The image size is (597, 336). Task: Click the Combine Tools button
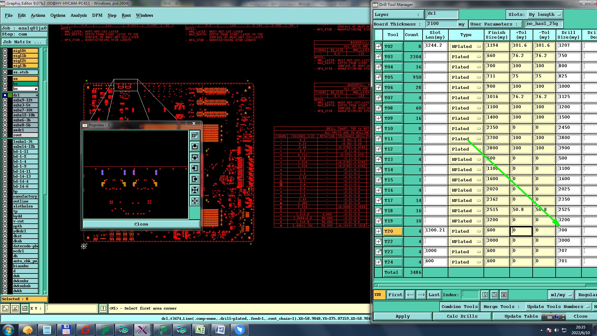pyautogui.click(x=459, y=306)
